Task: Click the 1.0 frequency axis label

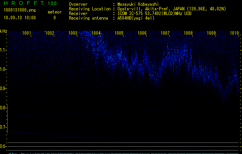Action: click(3, 69)
